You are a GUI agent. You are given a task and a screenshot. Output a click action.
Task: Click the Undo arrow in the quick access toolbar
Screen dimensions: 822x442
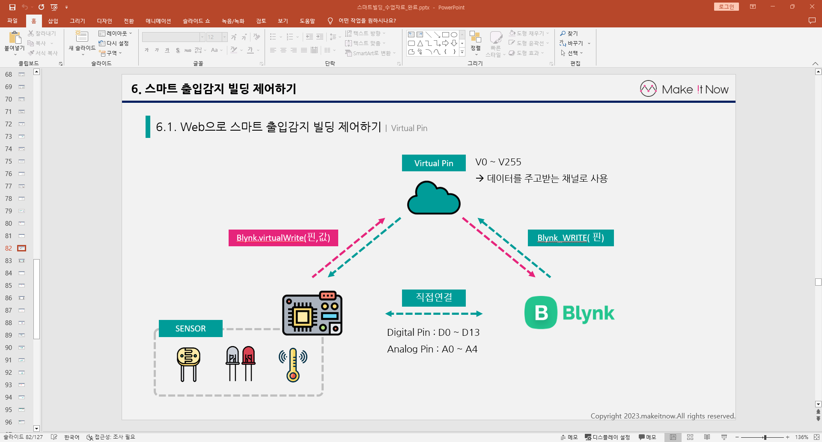(x=25, y=7)
